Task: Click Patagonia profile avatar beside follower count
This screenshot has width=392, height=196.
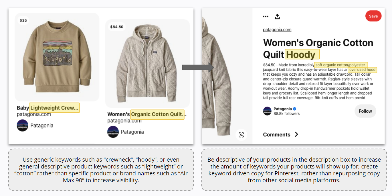Action: coord(267,111)
